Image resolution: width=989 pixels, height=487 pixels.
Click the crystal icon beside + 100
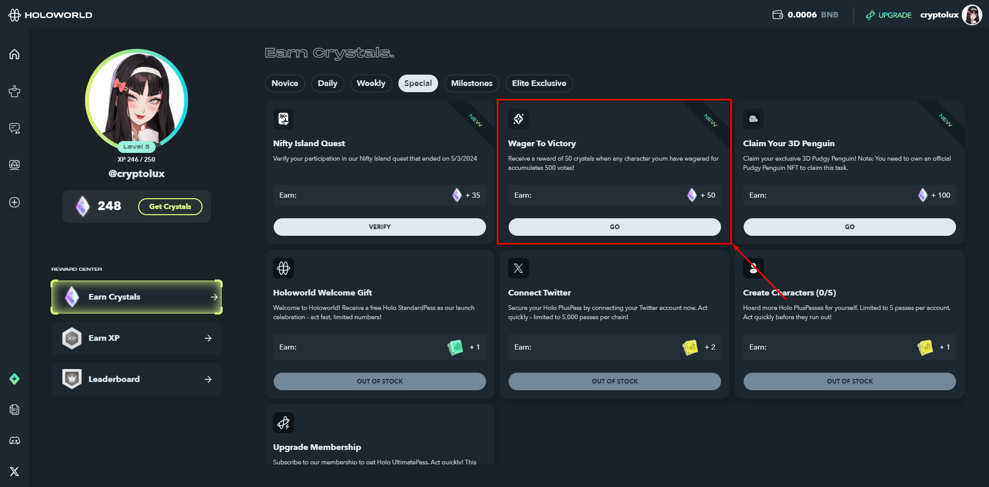pos(923,195)
